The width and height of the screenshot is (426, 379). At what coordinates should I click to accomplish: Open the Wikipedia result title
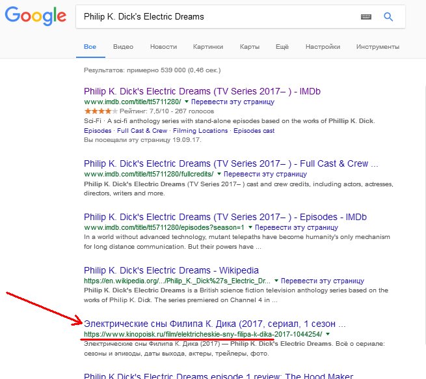pos(171,270)
